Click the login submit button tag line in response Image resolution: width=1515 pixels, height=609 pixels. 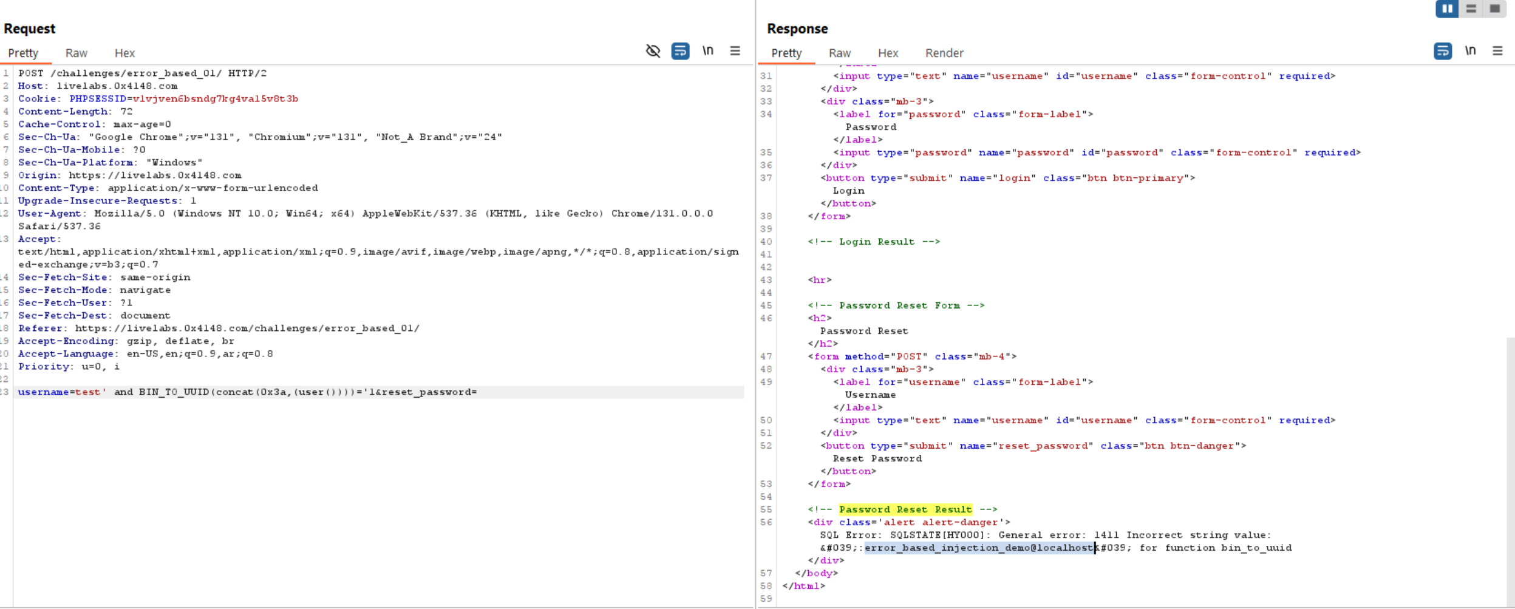pyautogui.click(x=1007, y=178)
